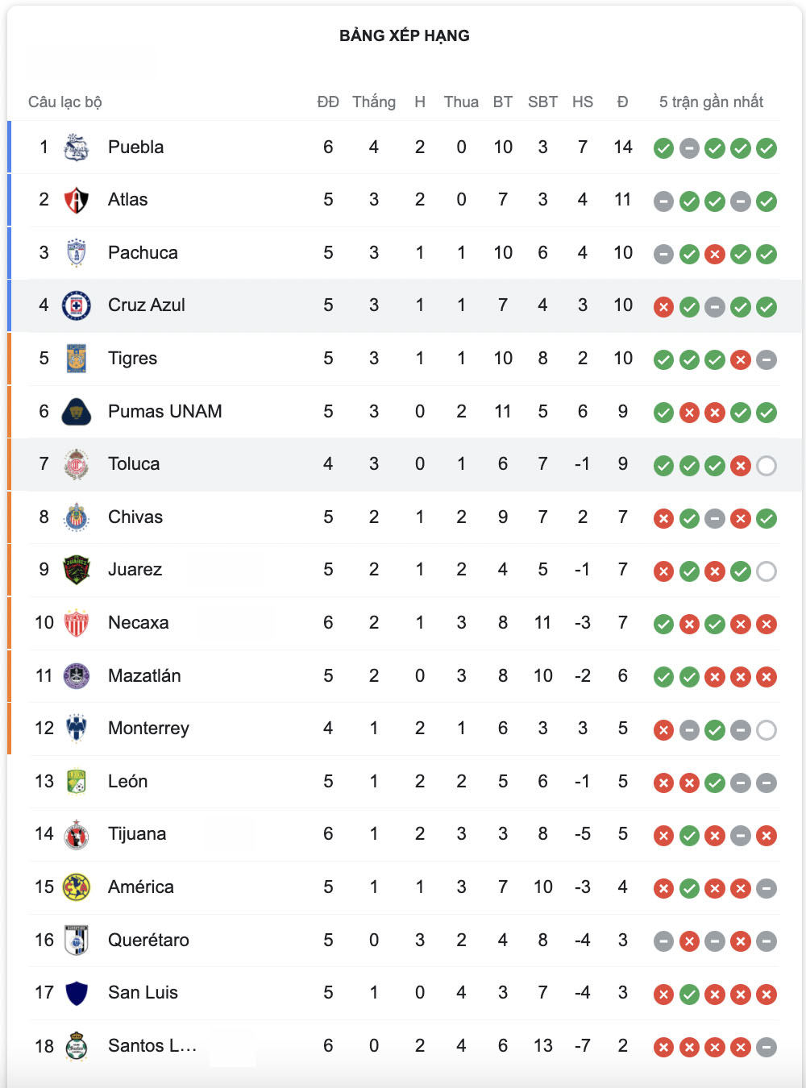The image size is (806, 1088).
Task: Select the Mazatlán club name
Action: tap(144, 676)
